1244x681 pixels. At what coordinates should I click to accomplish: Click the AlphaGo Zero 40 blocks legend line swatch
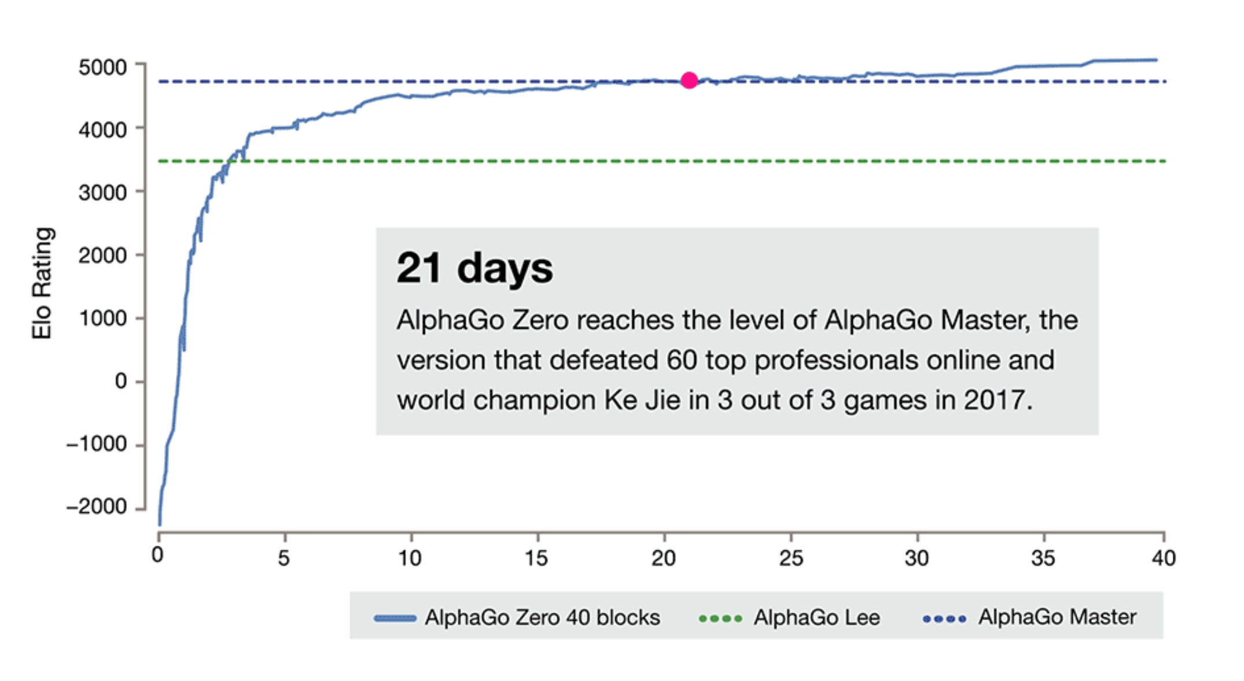coord(395,618)
